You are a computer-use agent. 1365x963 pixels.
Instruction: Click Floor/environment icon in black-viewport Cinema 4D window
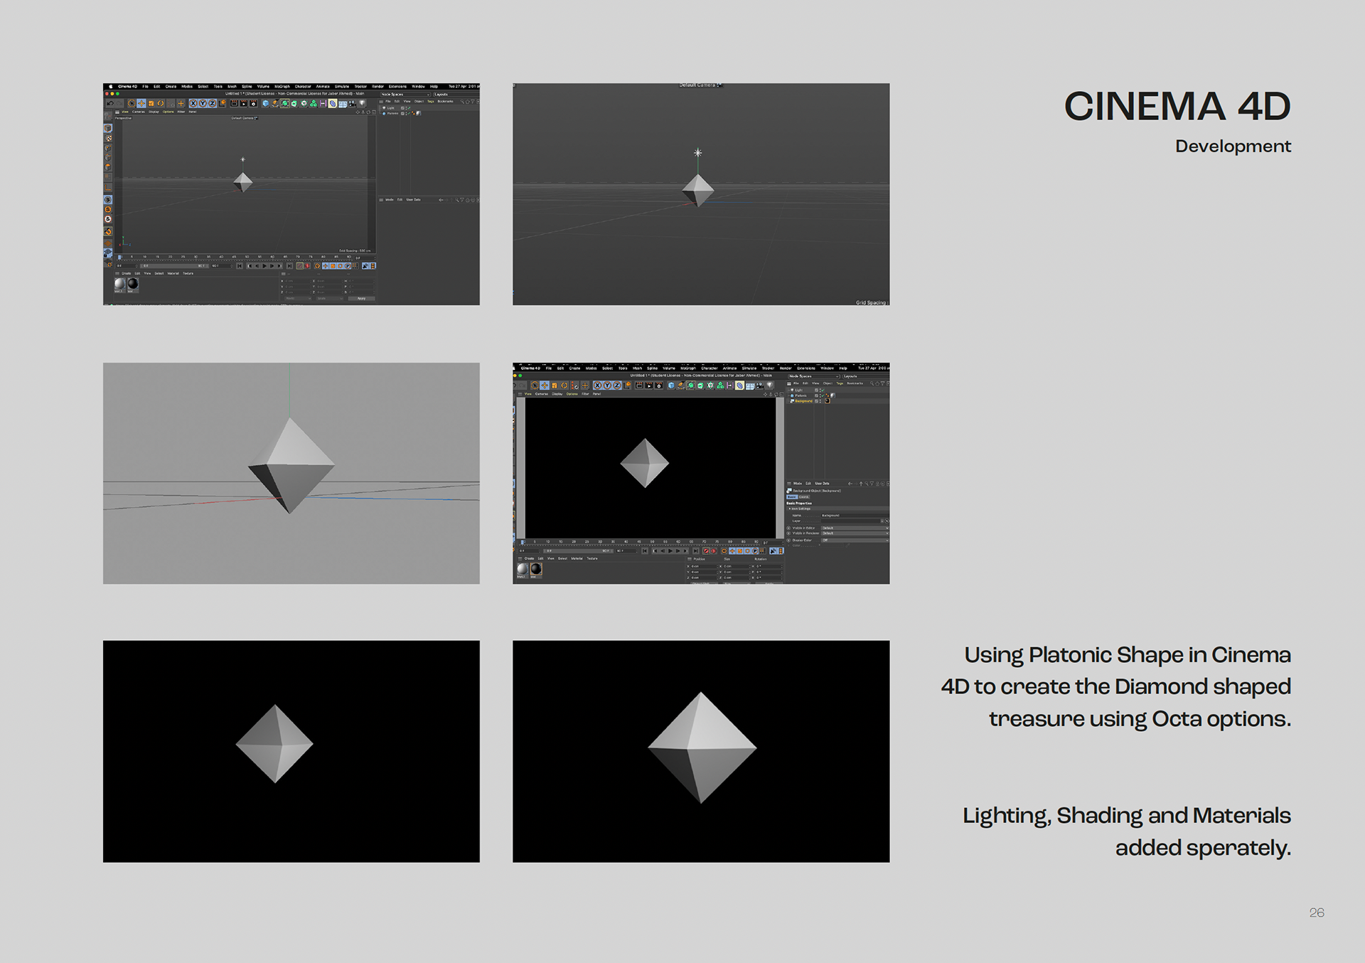pos(750,385)
